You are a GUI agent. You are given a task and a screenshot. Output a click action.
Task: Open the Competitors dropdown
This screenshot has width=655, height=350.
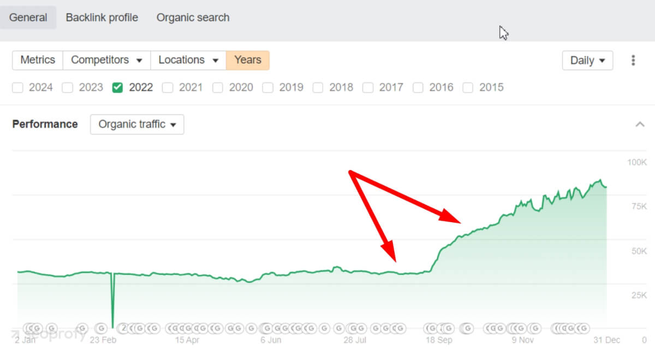point(107,60)
